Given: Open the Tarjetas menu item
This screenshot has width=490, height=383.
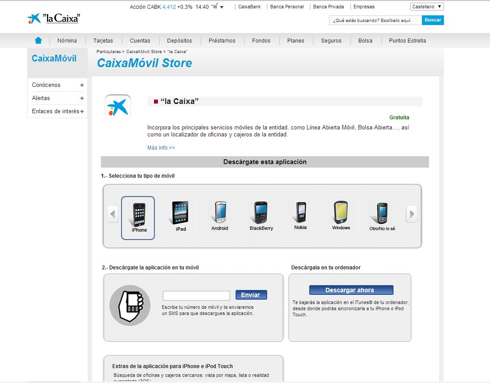Looking at the screenshot, I should pos(103,41).
